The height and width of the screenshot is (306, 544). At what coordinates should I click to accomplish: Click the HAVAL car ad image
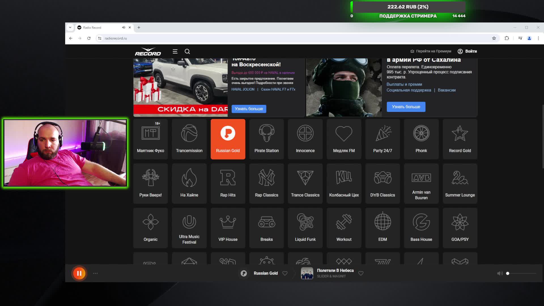tap(180, 87)
